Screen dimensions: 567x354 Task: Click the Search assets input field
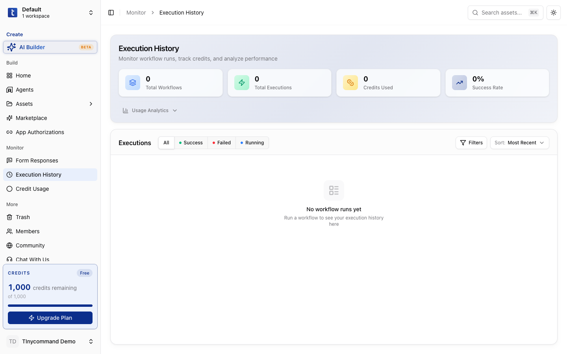pos(505,13)
